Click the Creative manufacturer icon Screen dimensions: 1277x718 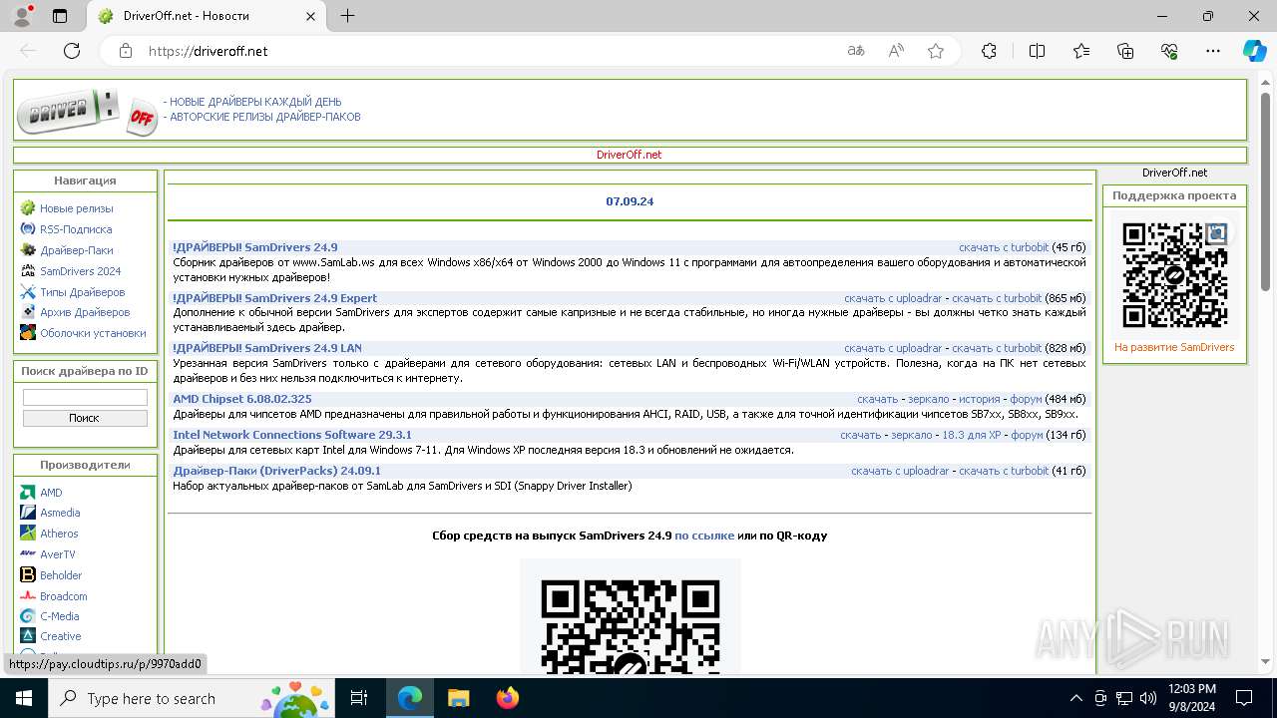28,636
